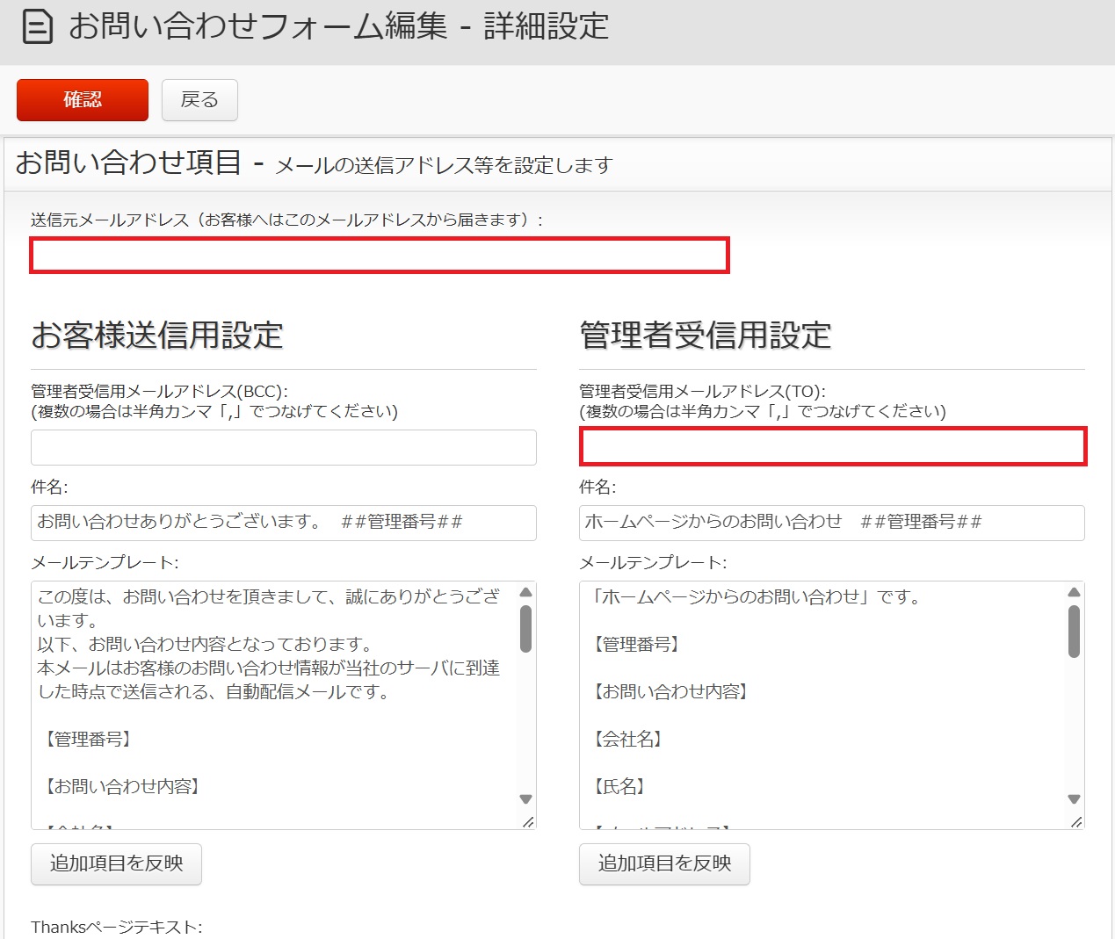The image size is (1115, 939).
Task: Click the admin 件名 subject field
Action: [832, 523]
